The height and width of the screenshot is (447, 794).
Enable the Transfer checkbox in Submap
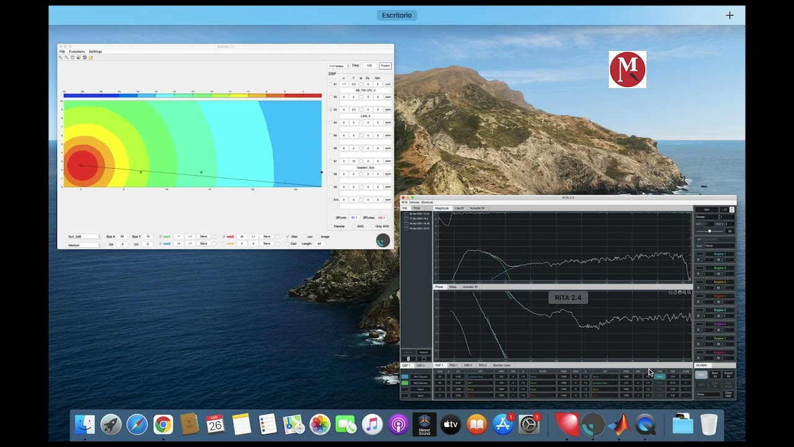(329, 226)
